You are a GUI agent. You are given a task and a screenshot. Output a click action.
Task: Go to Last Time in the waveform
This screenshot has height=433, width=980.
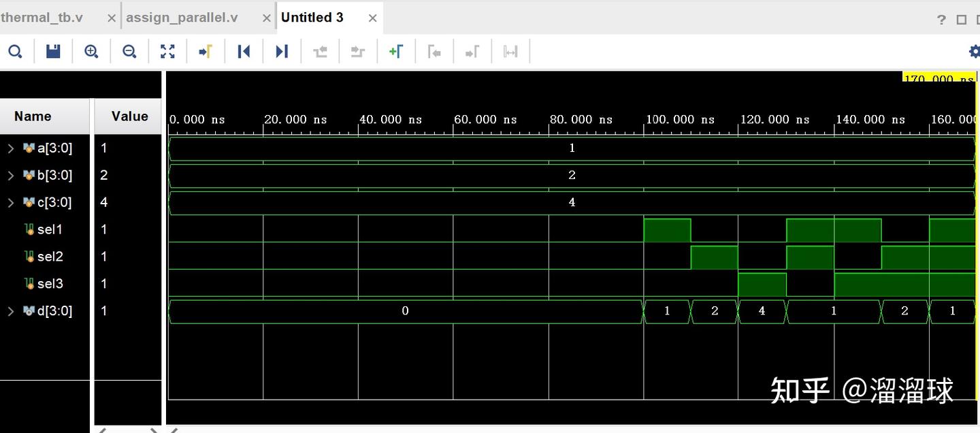(282, 51)
